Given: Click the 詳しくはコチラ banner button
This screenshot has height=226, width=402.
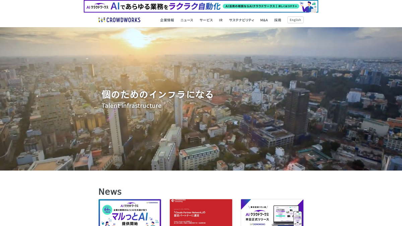Looking at the screenshot, I should pyautogui.click(x=261, y=6).
